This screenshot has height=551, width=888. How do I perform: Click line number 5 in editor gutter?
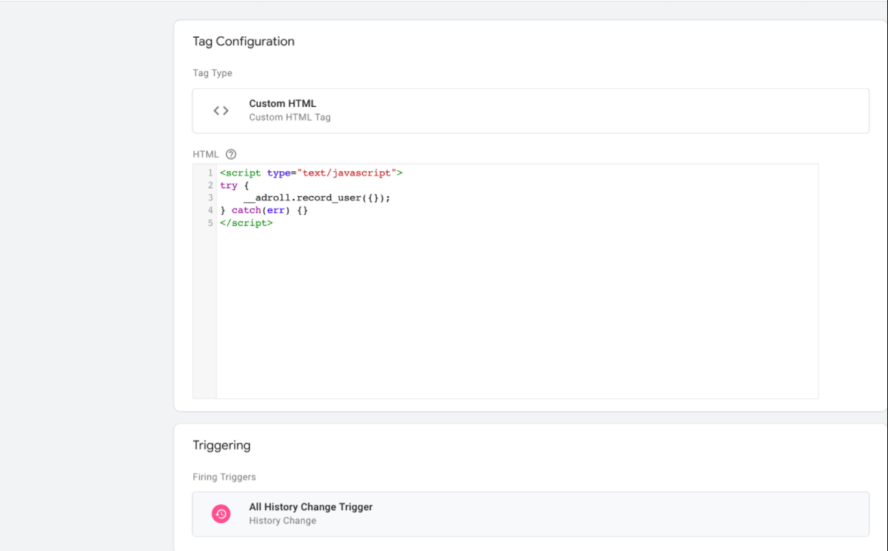pyautogui.click(x=210, y=223)
